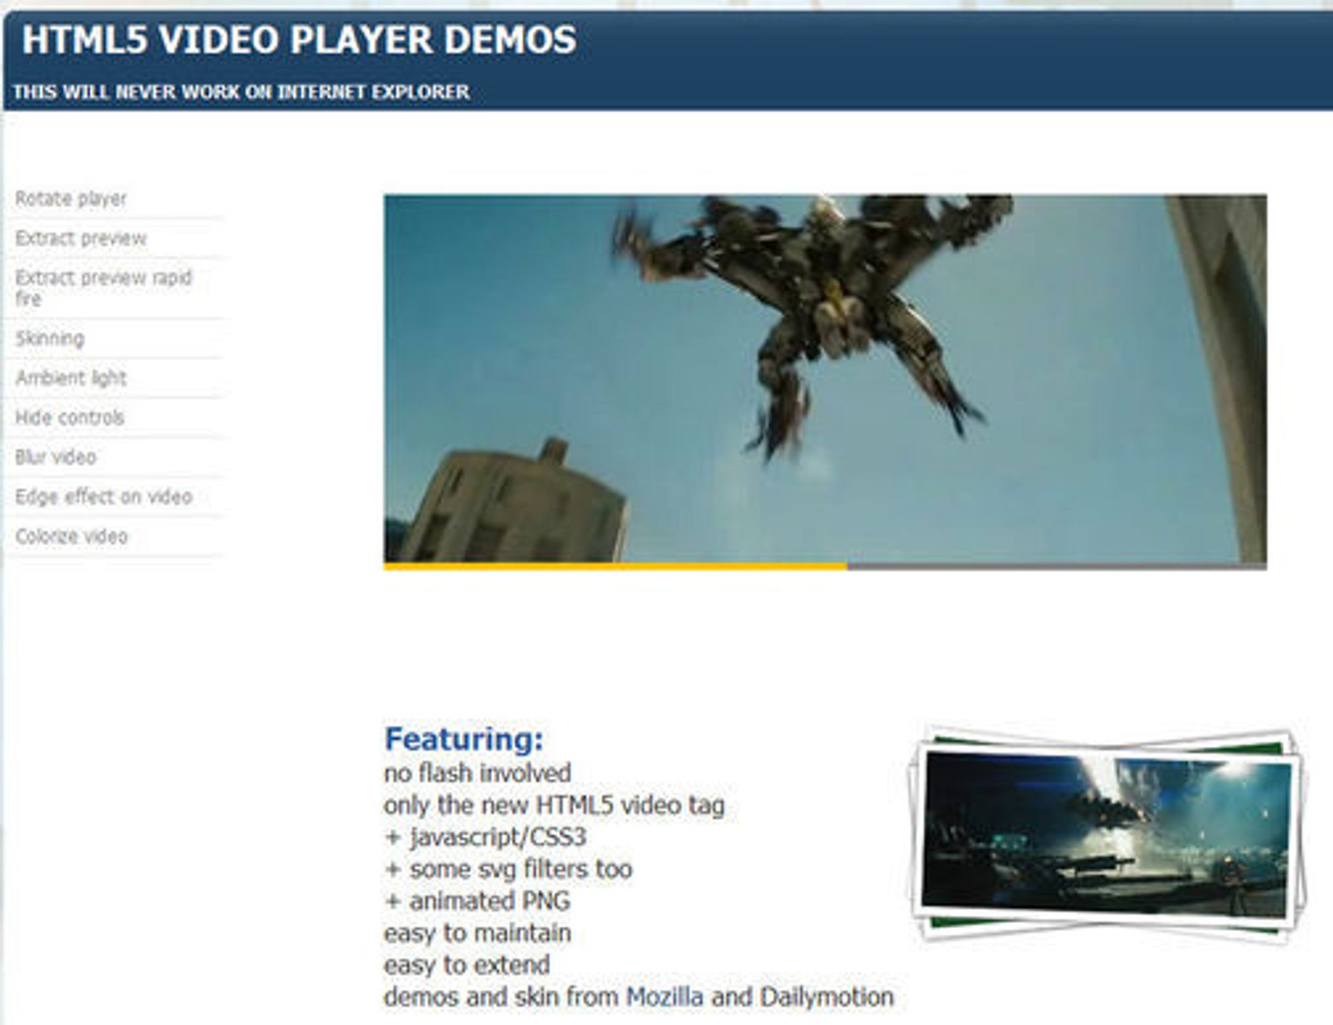Follow the Dailymotion link

[x=826, y=997]
